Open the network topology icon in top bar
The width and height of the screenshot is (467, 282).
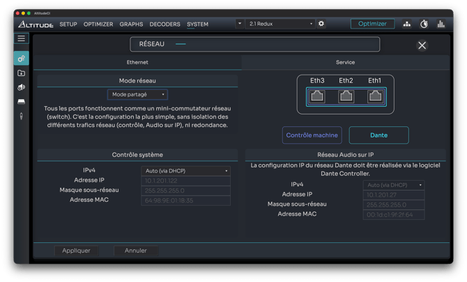click(x=407, y=24)
